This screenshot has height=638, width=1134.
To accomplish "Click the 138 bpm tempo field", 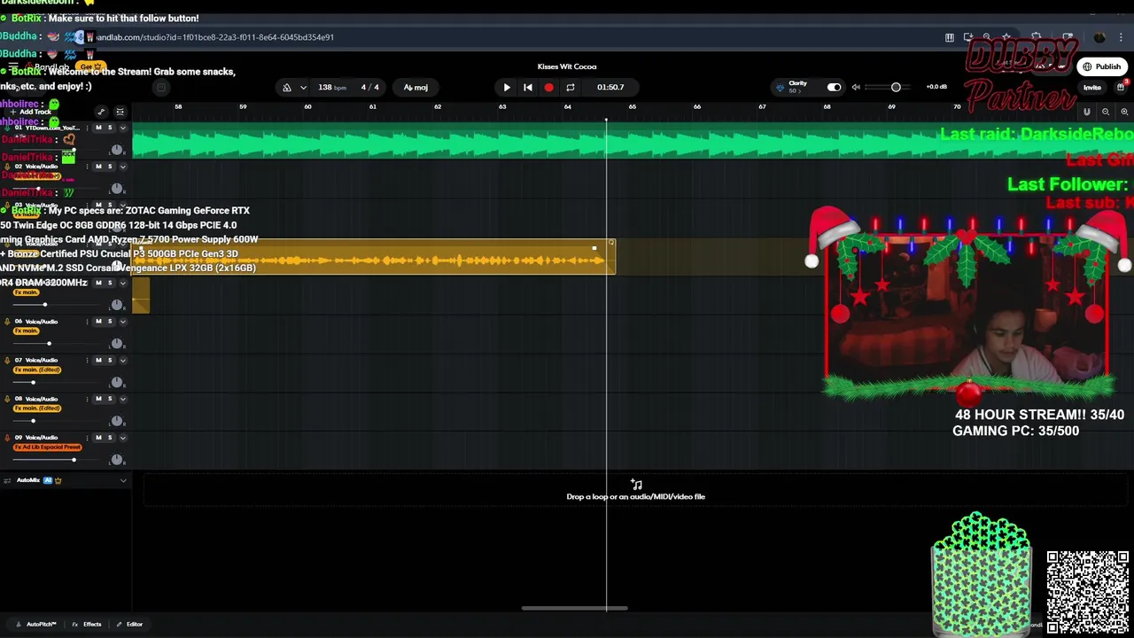I will [x=332, y=88].
